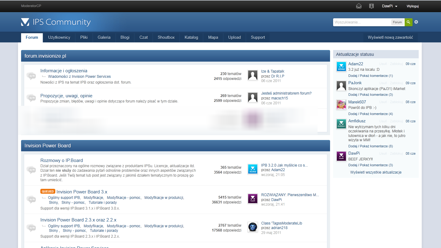Open the Forum search scope selector
The image size is (441, 248).
tap(397, 22)
